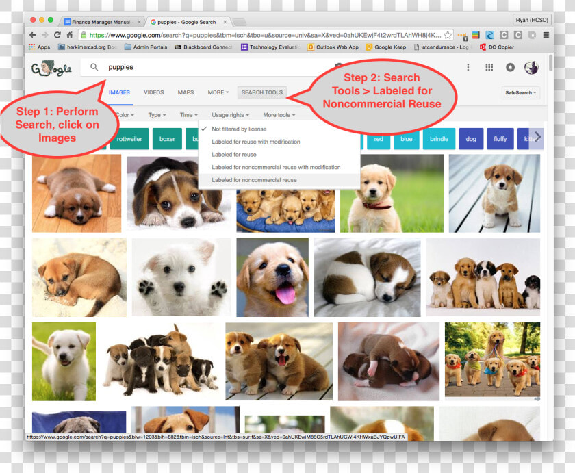
Task: Bookmark this page with the star icon
Action: (x=448, y=35)
